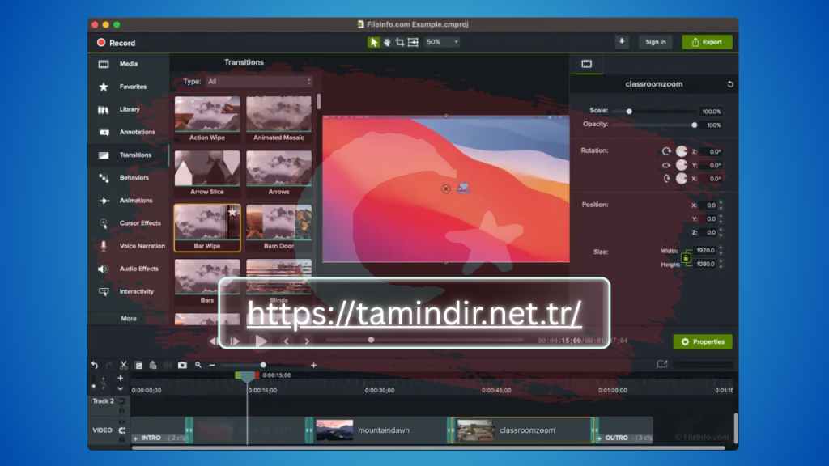Click the X rotation dial

[682, 179]
